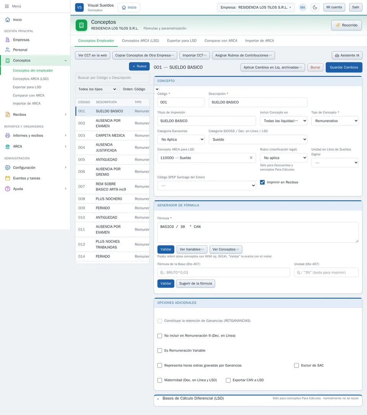Open the Empresa selector dropdown
Screen dimensions: 367x415
256,7
